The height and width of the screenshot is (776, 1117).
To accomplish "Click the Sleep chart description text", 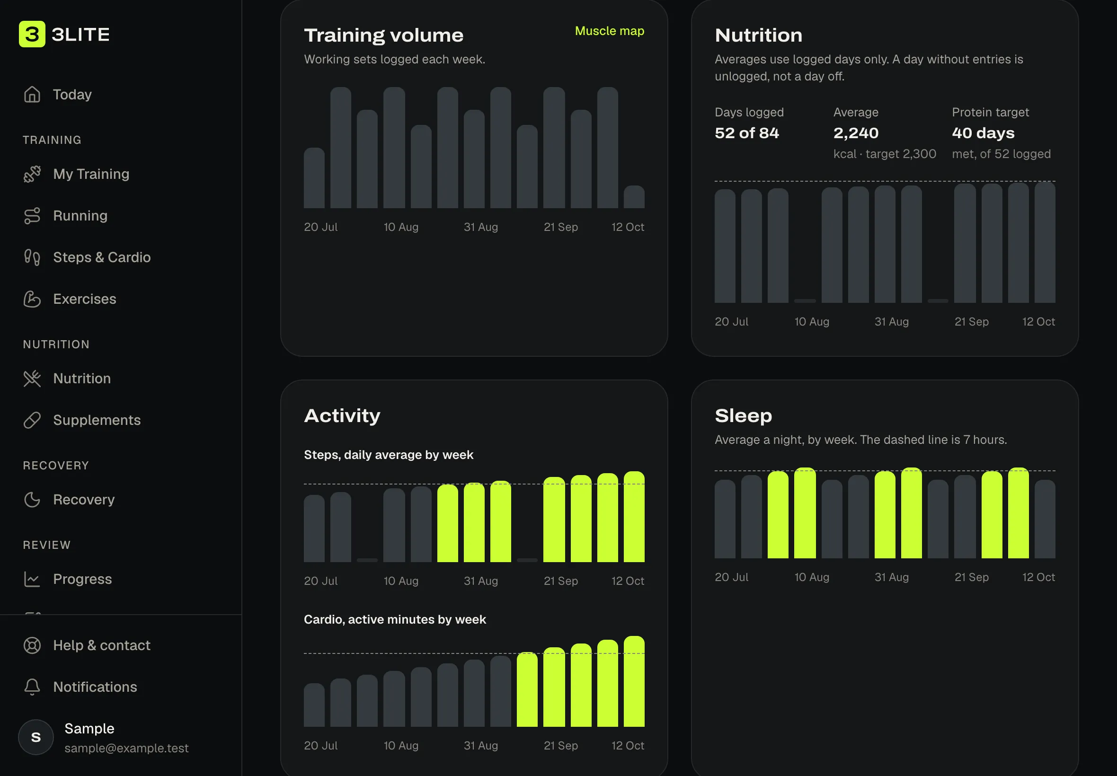I will [861, 440].
